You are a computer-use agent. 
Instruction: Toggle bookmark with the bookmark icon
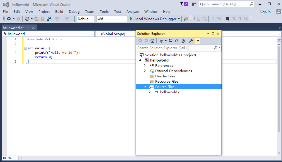point(227,19)
